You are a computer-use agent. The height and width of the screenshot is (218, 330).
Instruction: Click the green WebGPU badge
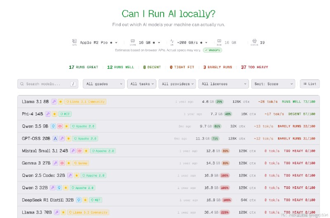212,50
